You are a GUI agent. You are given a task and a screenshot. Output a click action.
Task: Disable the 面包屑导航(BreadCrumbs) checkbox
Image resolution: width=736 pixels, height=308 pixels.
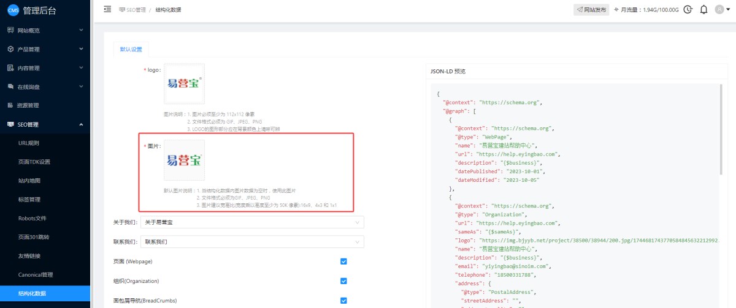point(343,301)
